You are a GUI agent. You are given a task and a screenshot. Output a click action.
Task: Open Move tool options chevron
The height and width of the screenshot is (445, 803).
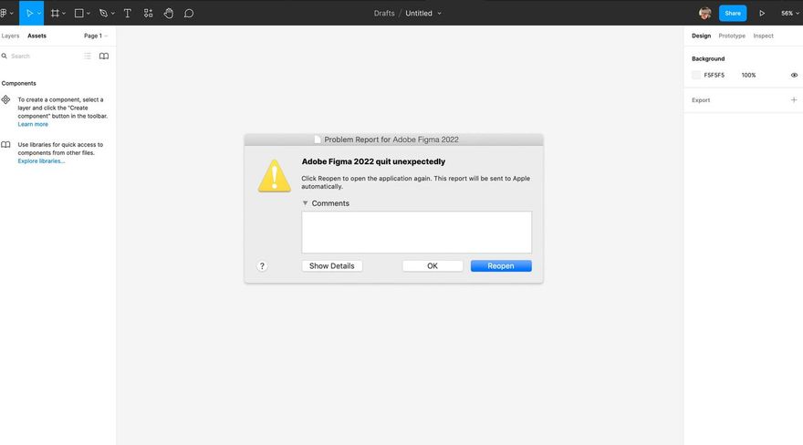click(x=39, y=14)
